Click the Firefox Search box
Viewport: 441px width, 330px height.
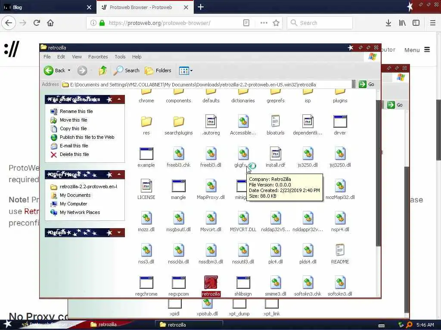coord(320,23)
